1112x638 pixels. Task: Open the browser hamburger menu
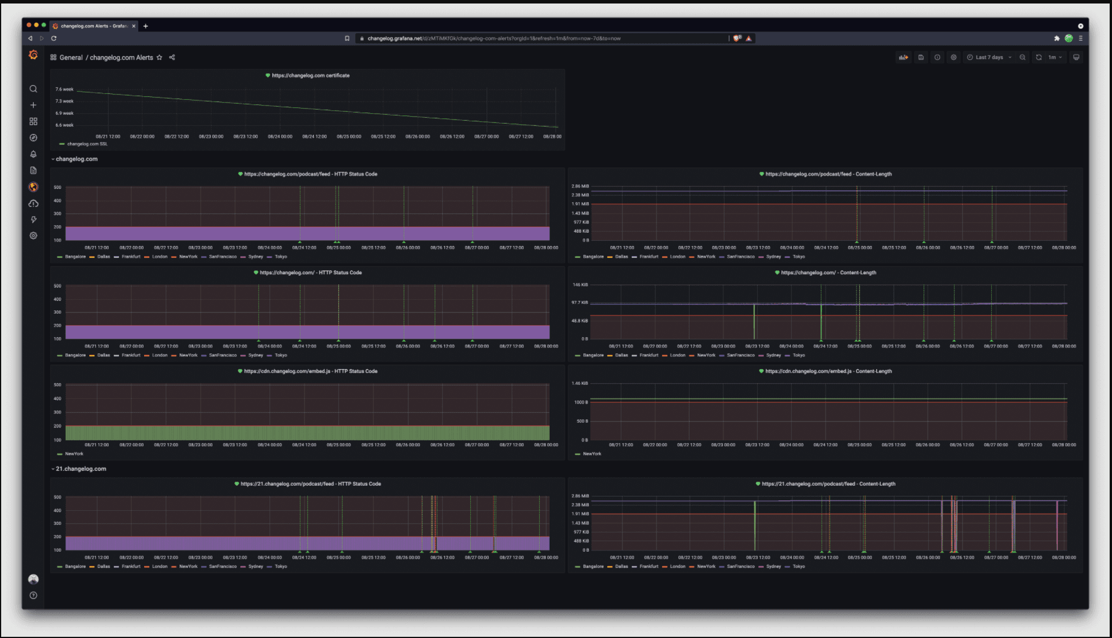[1080, 38]
